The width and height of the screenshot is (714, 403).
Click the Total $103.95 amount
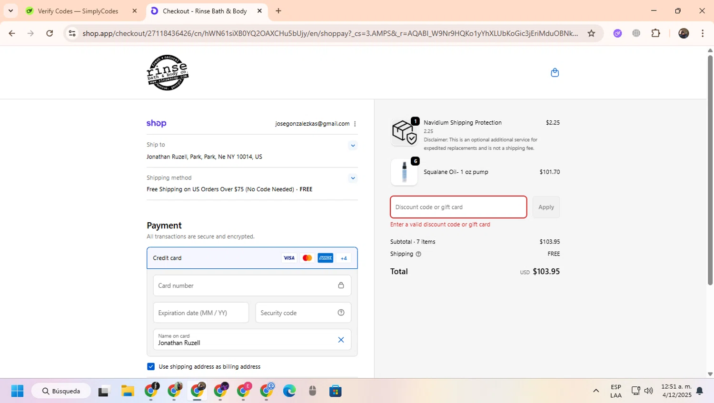(x=546, y=272)
